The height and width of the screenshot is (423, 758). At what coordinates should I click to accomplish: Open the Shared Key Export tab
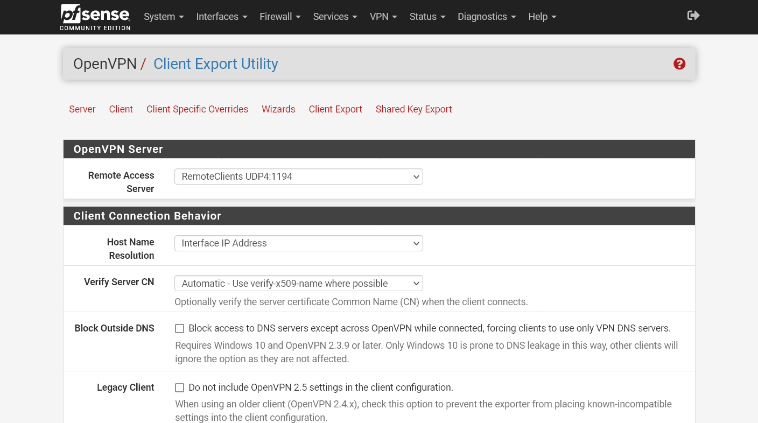point(413,109)
